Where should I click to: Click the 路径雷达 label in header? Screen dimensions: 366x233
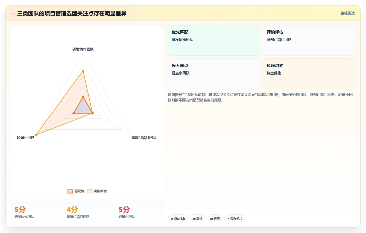[x=348, y=13]
